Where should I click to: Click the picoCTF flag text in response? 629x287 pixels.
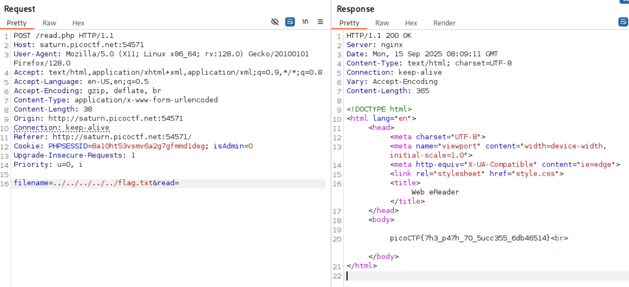(x=470, y=238)
